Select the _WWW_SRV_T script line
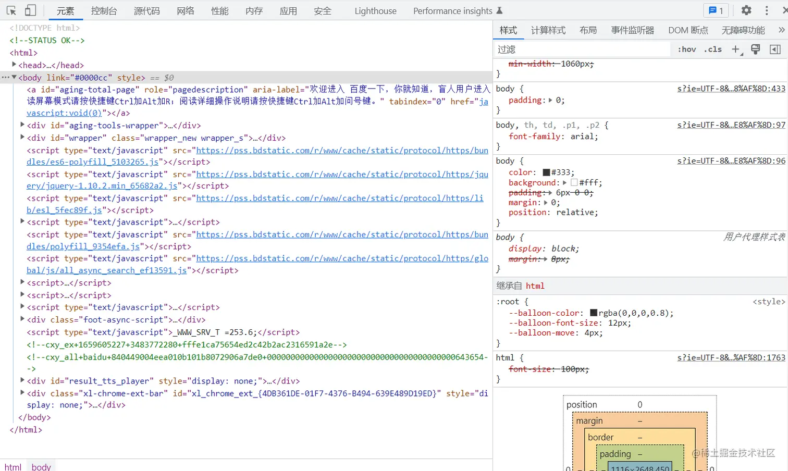Image resolution: width=788 pixels, height=471 pixels. point(163,332)
